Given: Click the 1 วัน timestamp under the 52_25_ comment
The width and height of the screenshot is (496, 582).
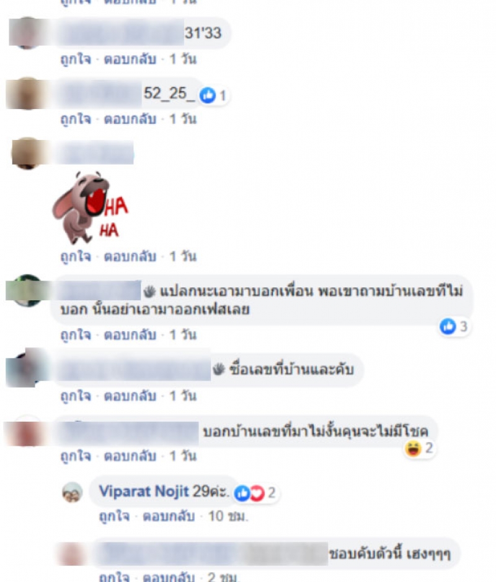Looking at the screenshot, I should coord(183,119).
